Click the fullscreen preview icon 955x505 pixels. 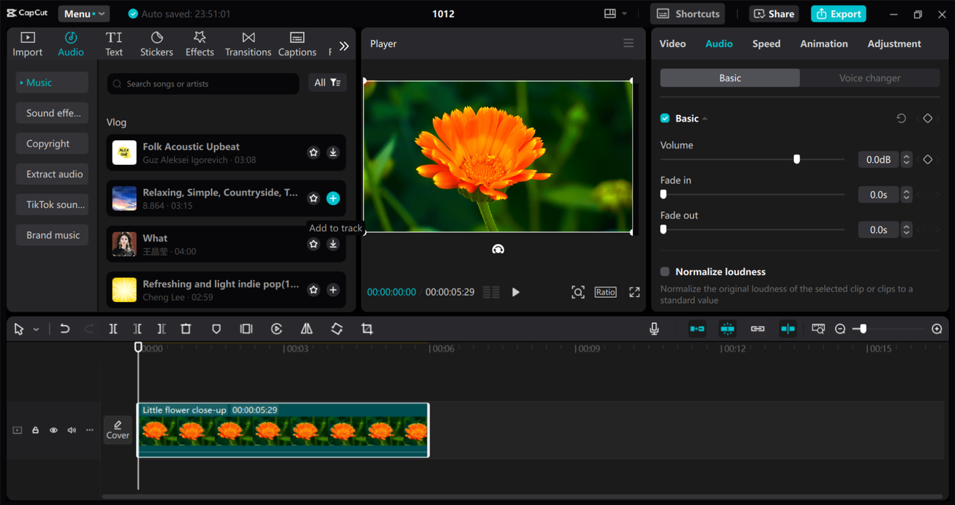[x=634, y=292]
